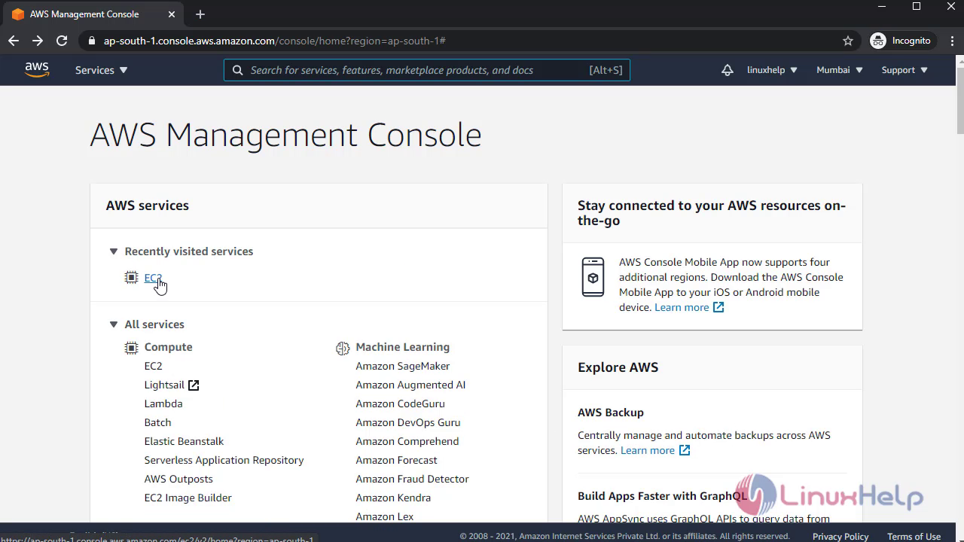Reload the page
Viewport: 964px width, 542px height.
(62, 41)
